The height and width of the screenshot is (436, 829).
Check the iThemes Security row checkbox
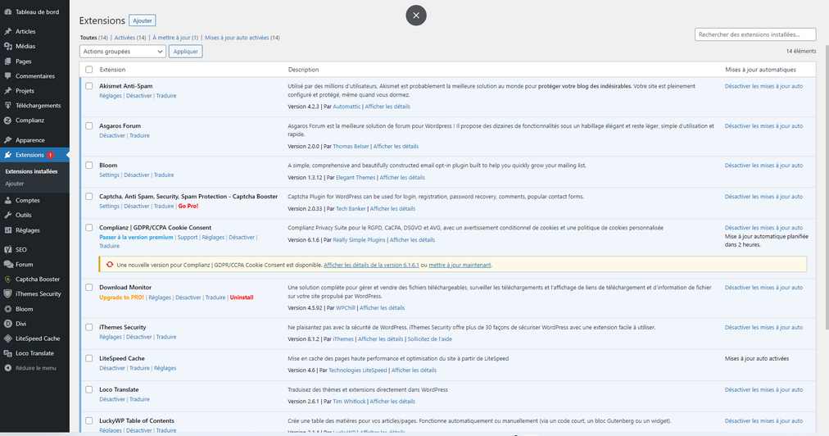point(88,327)
